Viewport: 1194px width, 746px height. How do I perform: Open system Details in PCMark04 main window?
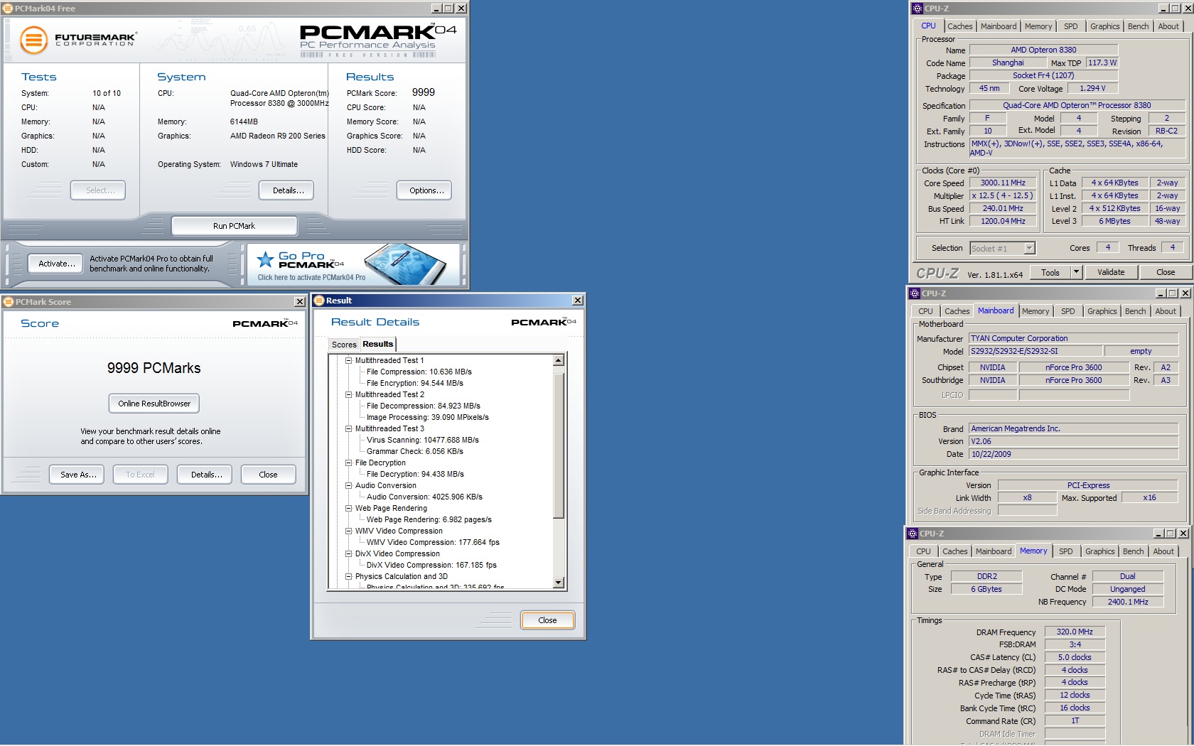point(288,190)
